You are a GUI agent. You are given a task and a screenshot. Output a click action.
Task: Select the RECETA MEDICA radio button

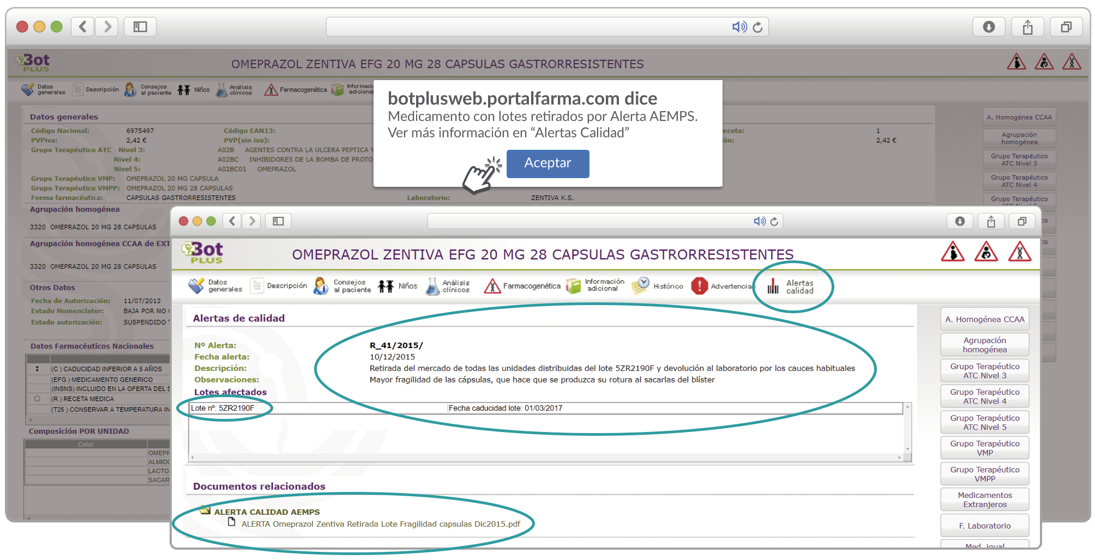click(x=37, y=399)
